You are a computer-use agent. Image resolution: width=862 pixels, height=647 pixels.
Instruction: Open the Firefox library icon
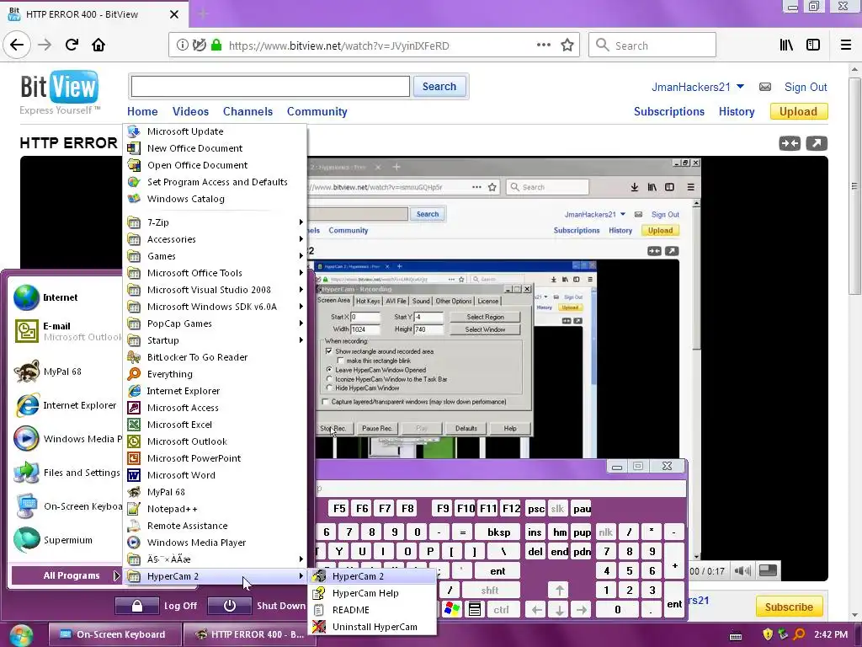787,45
